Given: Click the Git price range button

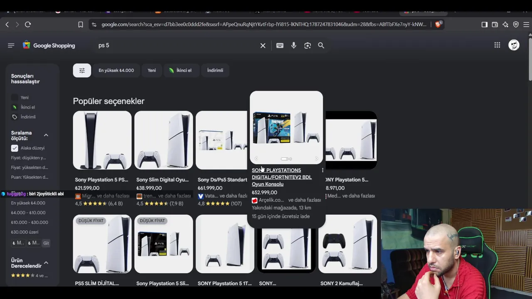Looking at the screenshot, I should (46, 243).
